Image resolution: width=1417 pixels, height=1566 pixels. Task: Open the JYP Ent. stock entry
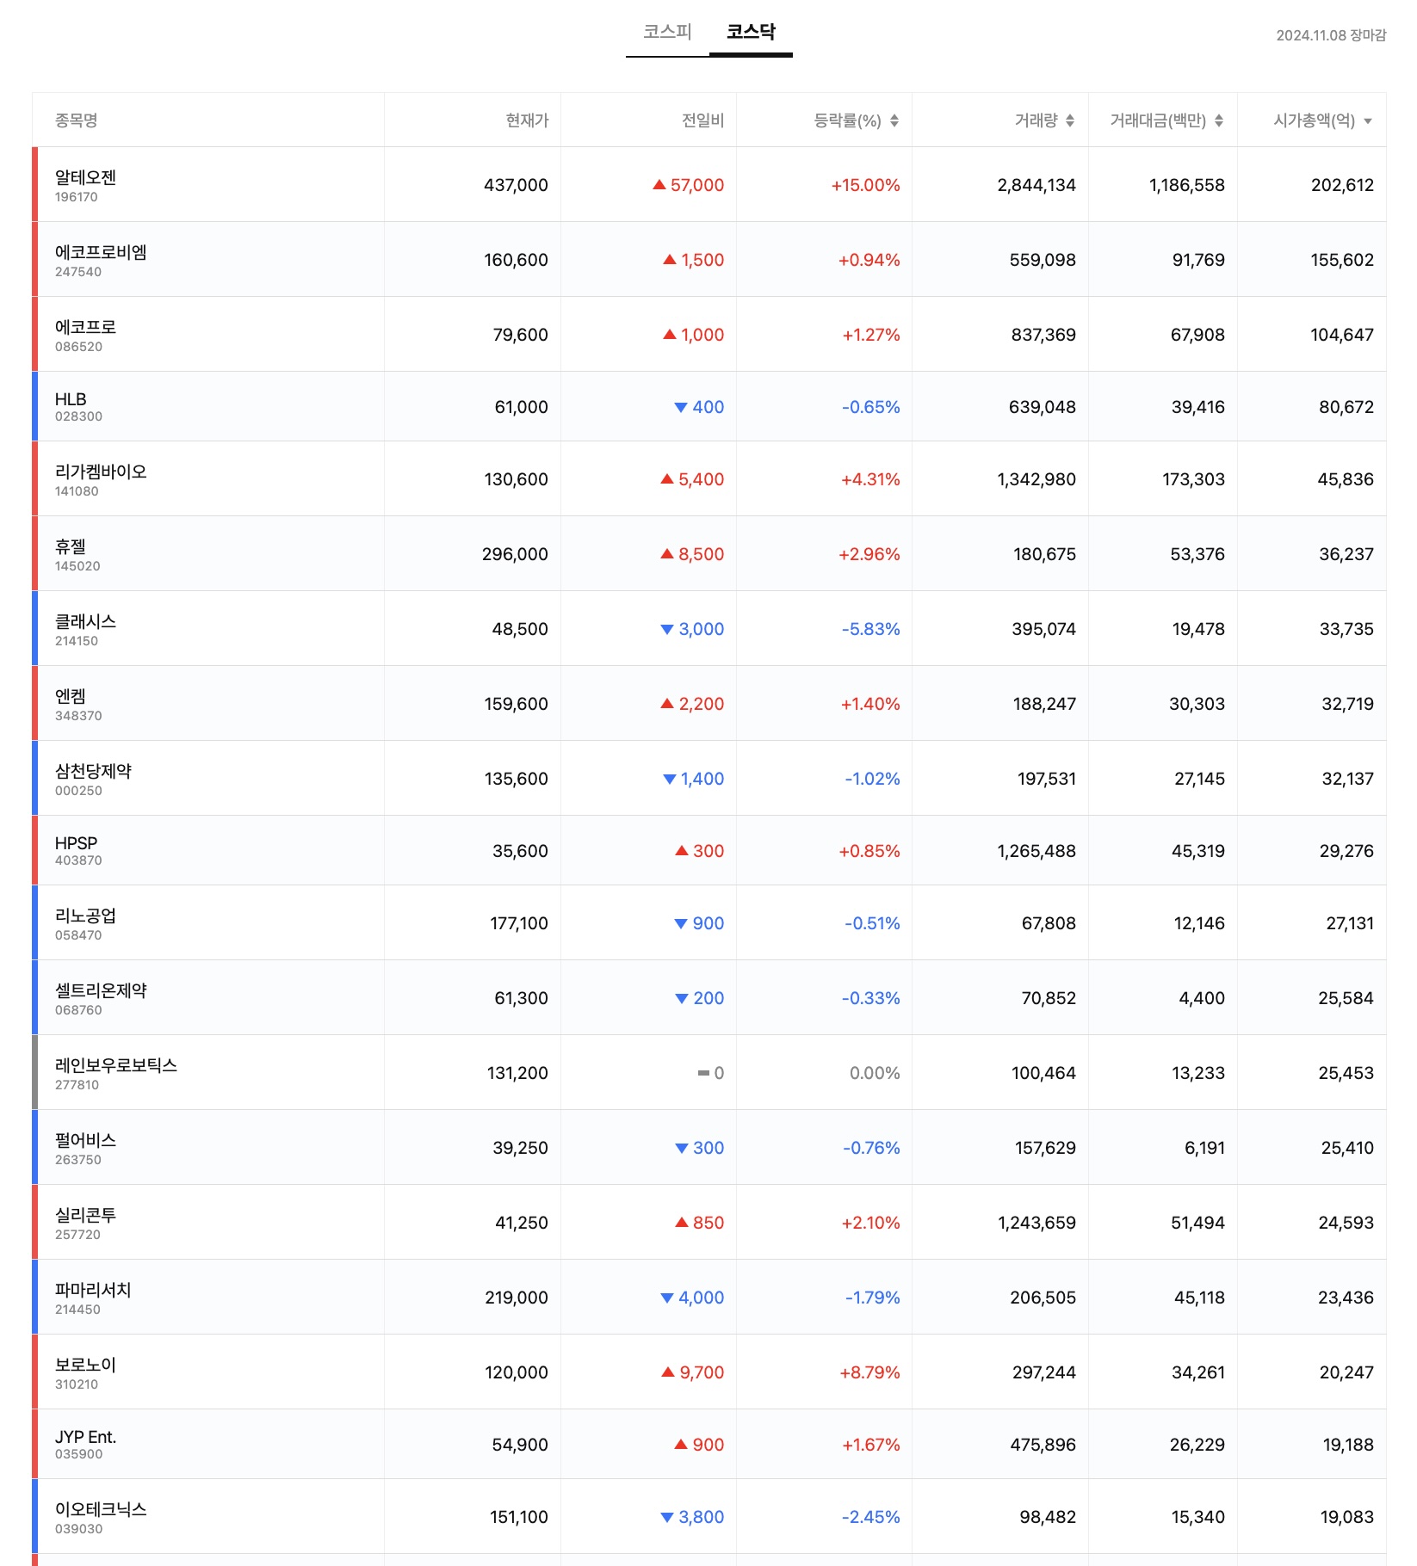(x=85, y=1437)
